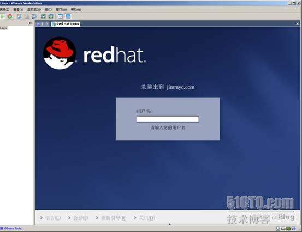Click the revert snapshot toolbar icon
302x232 pixels.
tap(27, 16)
